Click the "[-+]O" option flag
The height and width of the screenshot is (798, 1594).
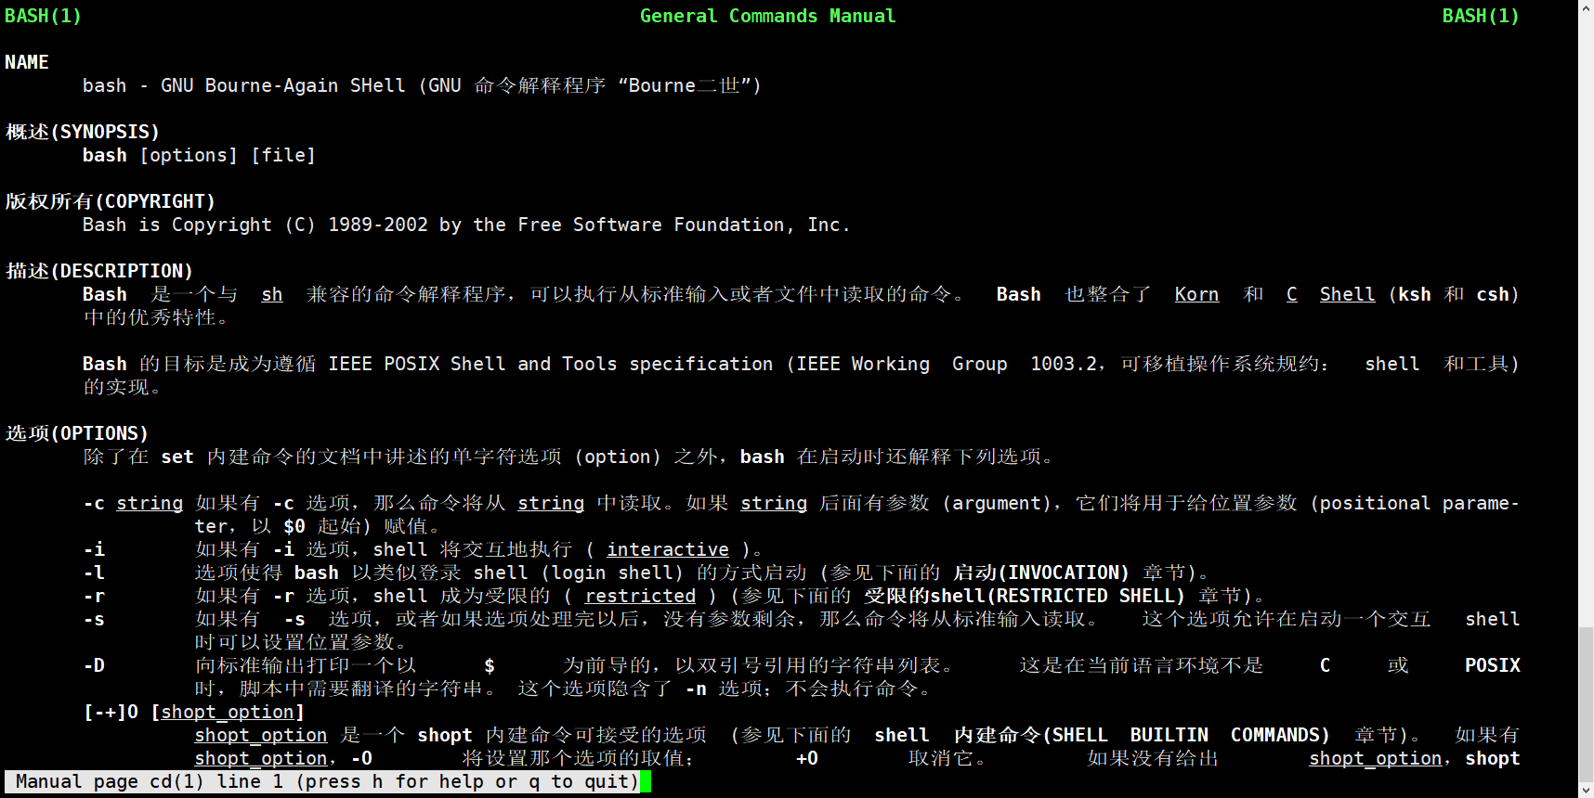[111, 712]
